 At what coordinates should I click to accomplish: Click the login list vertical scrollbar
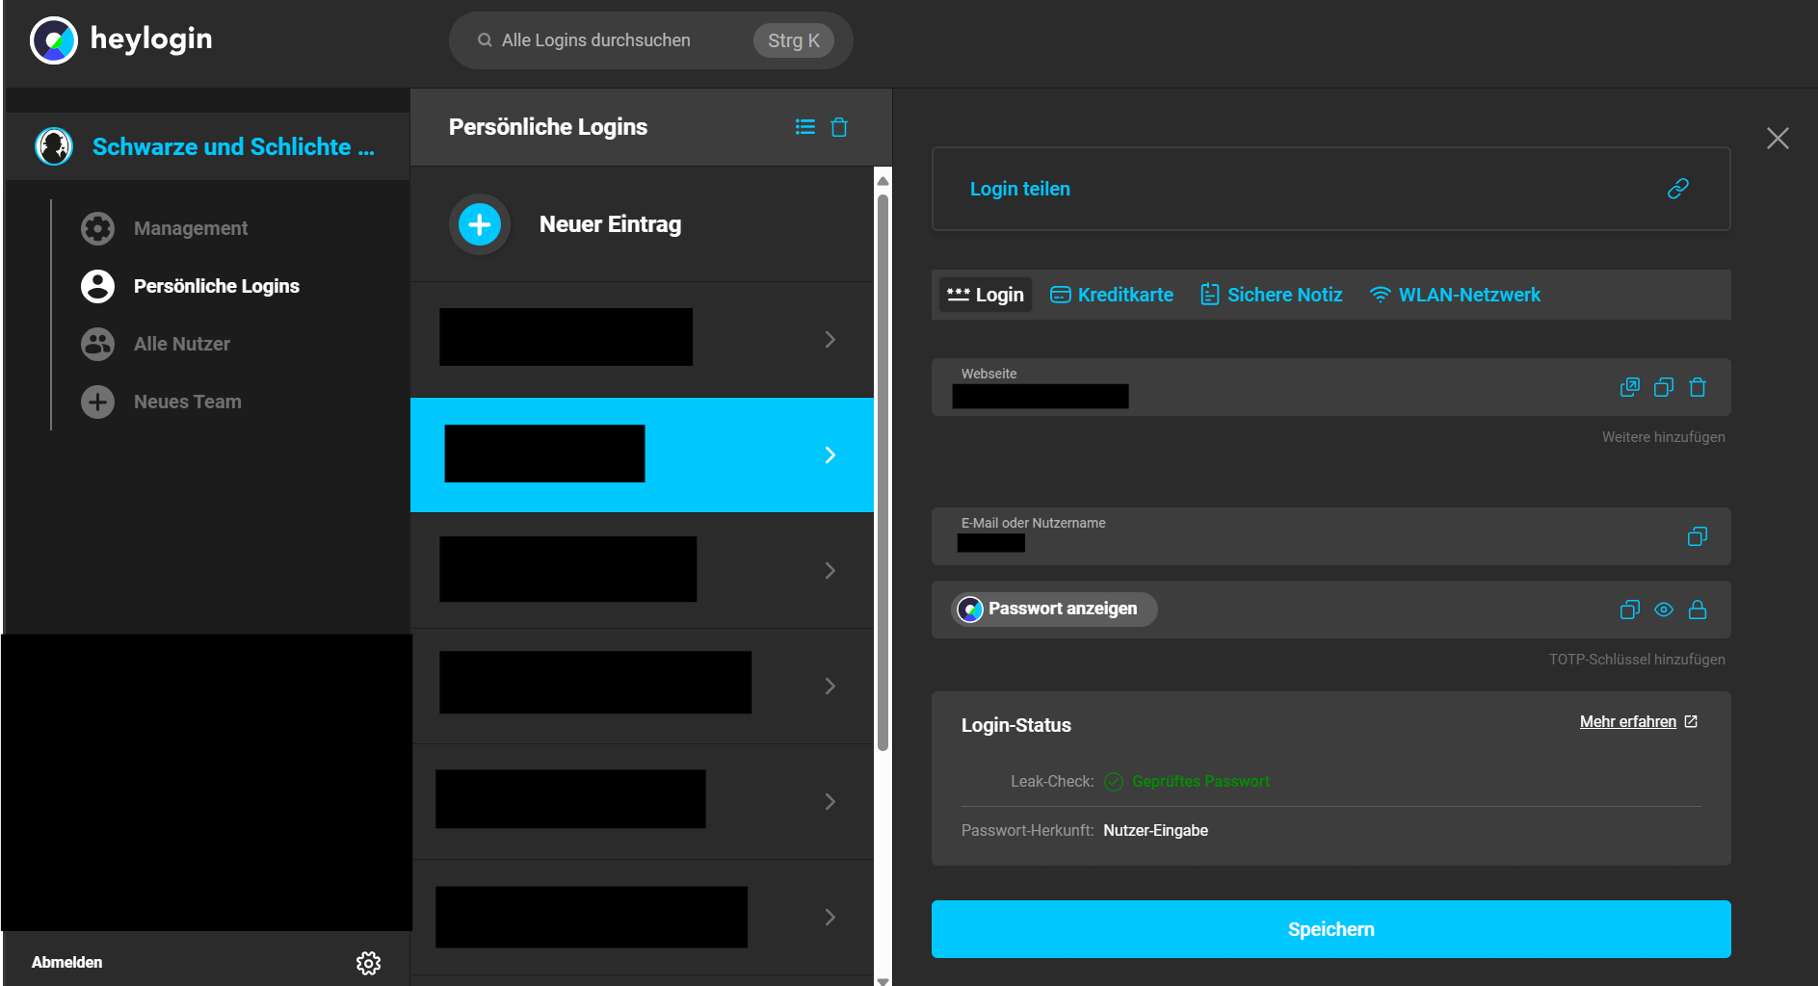tap(883, 472)
